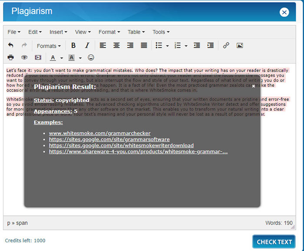Open the Tools menu
The height and width of the screenshot is (251, 304).
(161, 32)
